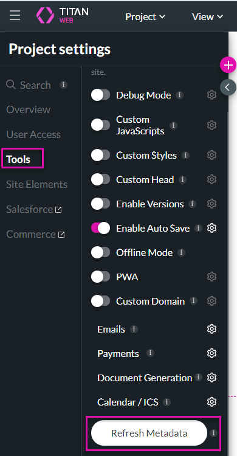The width and height of the screenshot is (237, 456).
Task: Click info icon beside Debug Mode
Action: (x=180, y=95)
